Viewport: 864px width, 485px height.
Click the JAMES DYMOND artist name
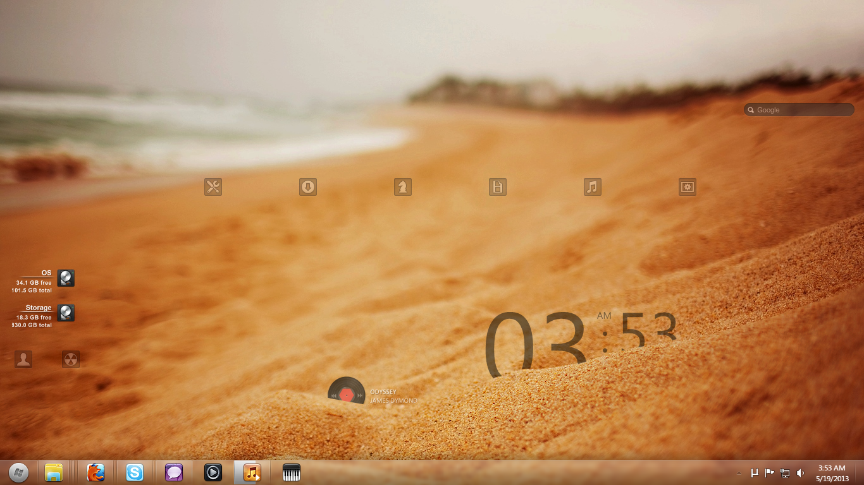393,400
